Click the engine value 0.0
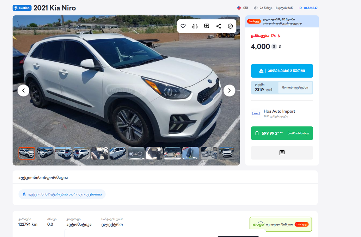 coord(50,224)
